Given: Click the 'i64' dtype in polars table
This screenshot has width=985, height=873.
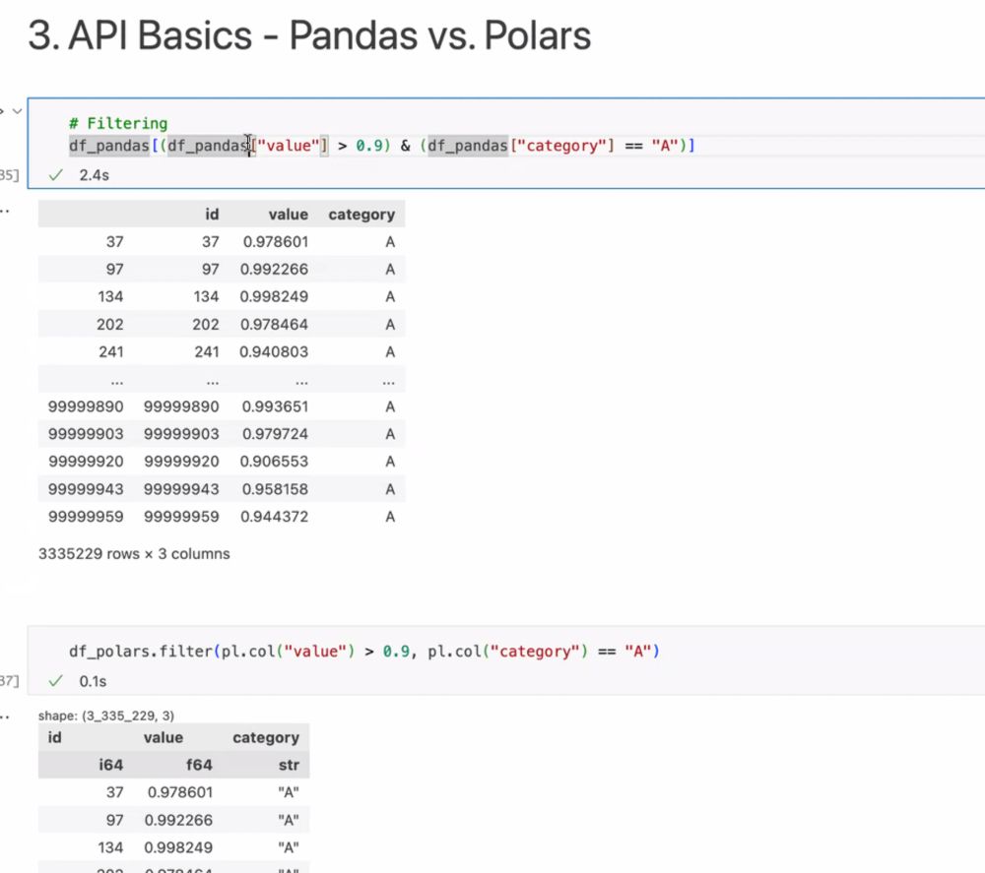Looking at the screenshot, I should click(x=110, y=765).
